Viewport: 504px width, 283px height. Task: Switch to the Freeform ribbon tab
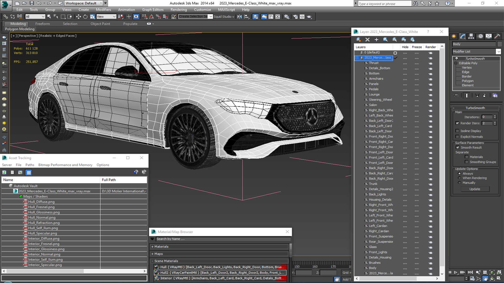click(x=43, y=24)
